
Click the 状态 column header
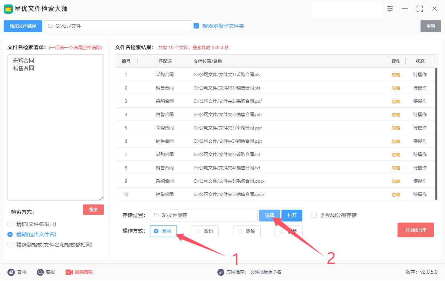[420, 61]
